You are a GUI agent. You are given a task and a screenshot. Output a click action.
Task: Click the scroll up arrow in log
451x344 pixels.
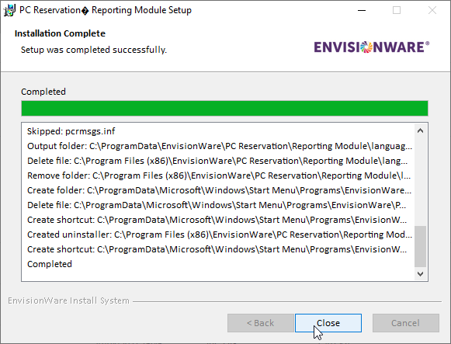tap(420, 131)
